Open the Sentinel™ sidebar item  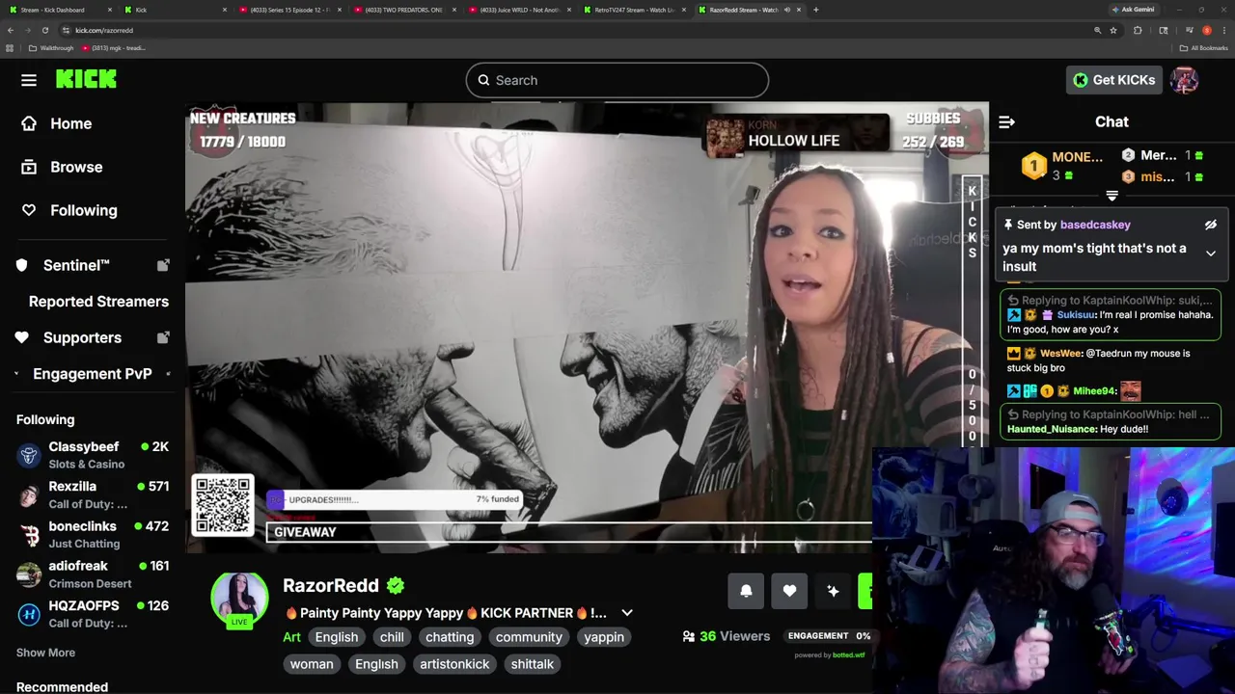pyautogui.click(x=76, y=265)
